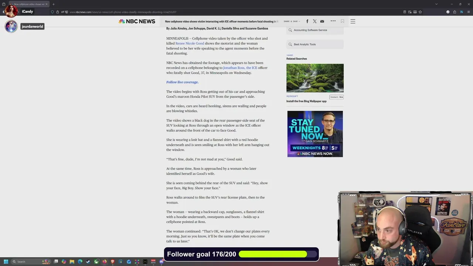Click the iCandy avatar overlay
Screen dimensions: 473x266
click(x=11, y=11)
